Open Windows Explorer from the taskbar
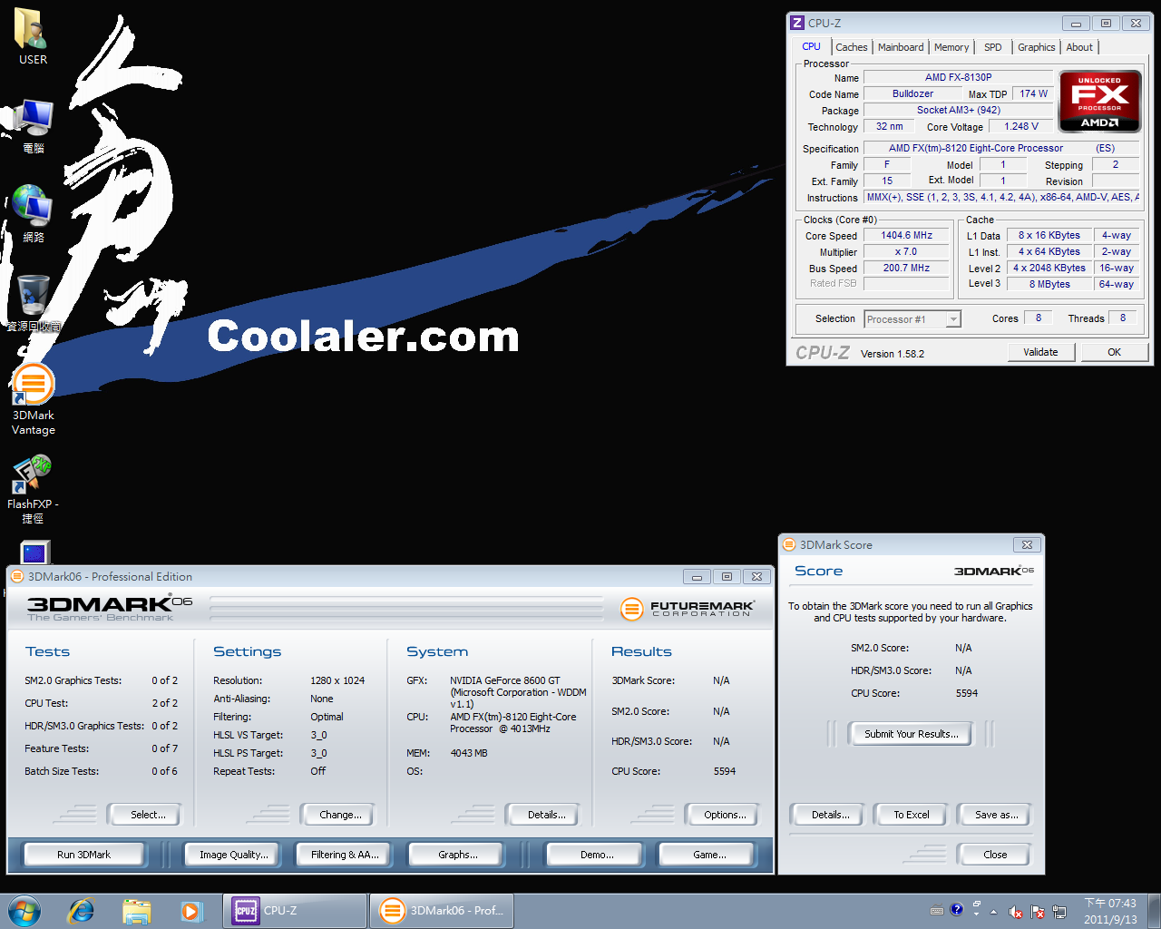Image resolution: width=1161 pixels, height=929 pixels. point(136,911)
